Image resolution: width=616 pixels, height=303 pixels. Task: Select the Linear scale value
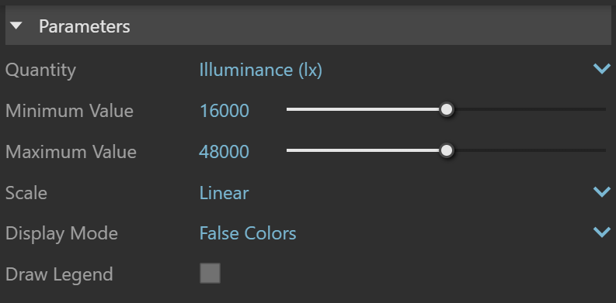point(224,193)
